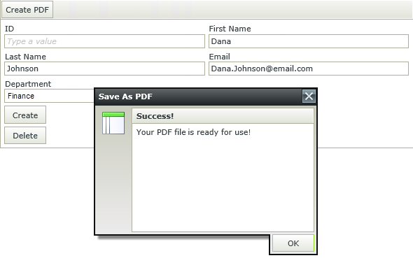Open the Create PDF tab
Viewport: 413px width, 279px height.
point(27,10)
